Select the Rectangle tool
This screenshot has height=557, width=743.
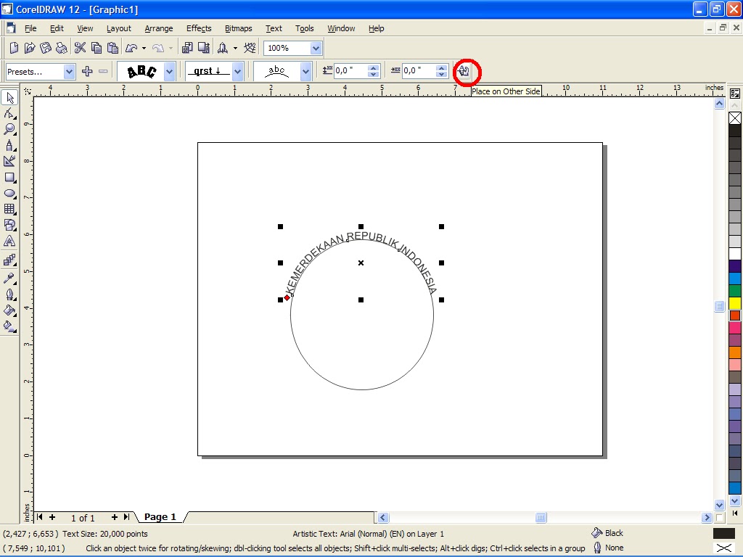click(9, 178)
